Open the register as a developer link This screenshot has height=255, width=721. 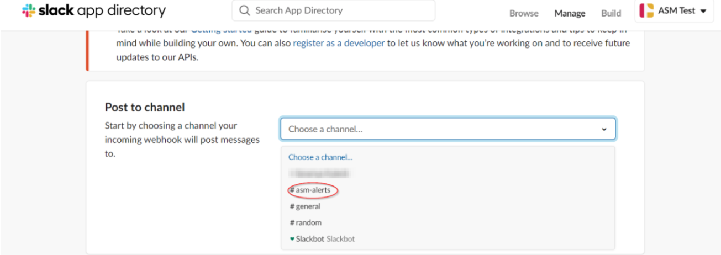[339, 43]
